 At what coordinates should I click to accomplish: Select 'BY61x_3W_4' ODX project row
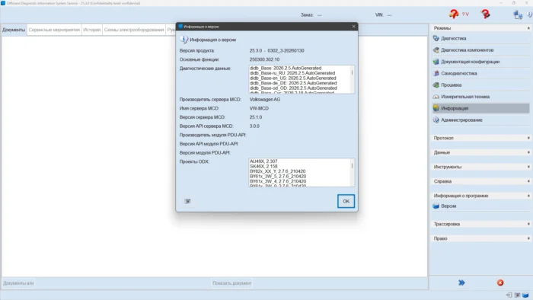pyautogui.click(x=278, y=181)
